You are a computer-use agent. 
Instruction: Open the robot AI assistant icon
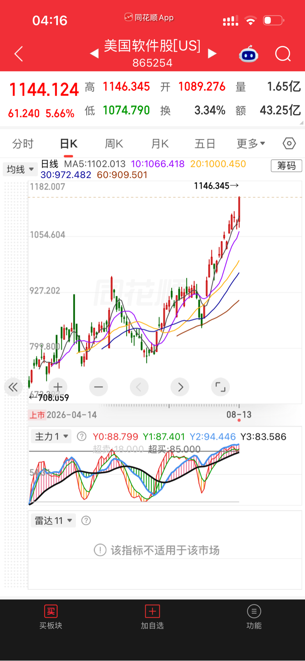pos(249,54)
